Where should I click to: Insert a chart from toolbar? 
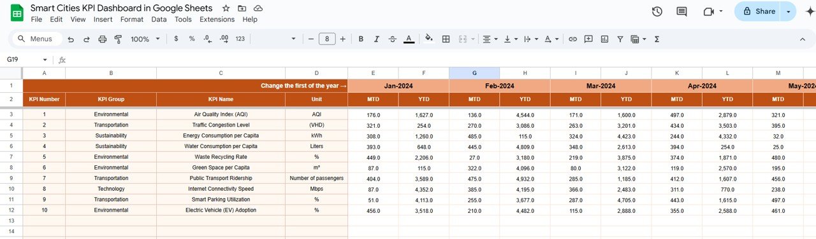point(604,39)
